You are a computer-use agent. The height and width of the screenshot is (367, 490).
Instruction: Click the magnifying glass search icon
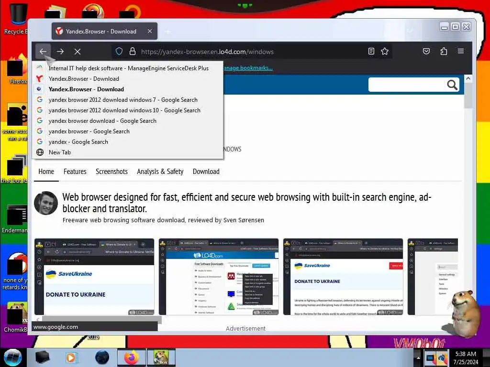[x=452, y=85]
